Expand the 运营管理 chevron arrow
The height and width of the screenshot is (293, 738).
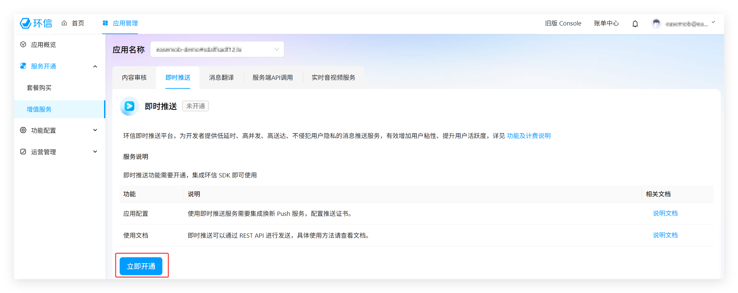tap(95, 152)
